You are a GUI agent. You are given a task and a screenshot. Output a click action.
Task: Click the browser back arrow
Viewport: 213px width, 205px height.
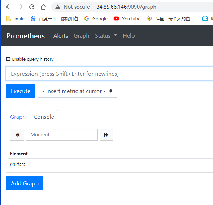pos(9,7)
